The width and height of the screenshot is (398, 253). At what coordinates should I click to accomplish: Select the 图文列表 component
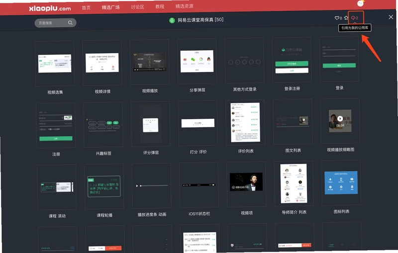(293, 121)
